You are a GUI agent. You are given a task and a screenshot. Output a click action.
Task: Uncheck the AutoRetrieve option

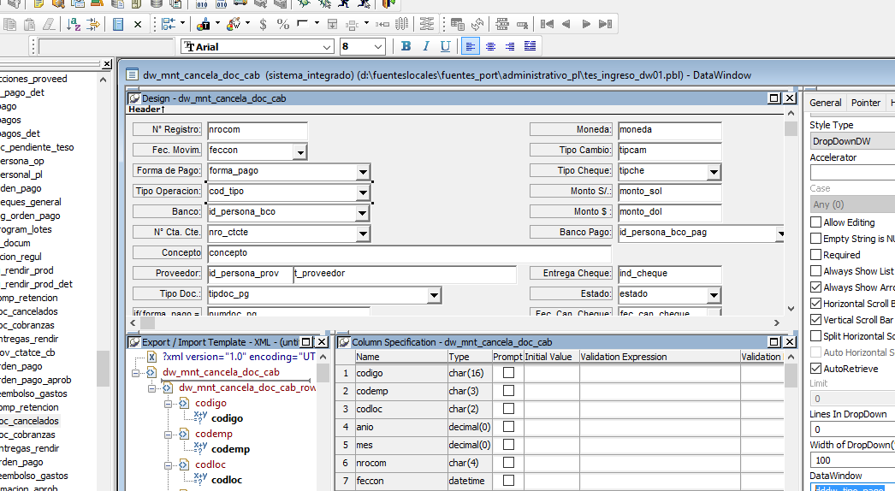pyautogui.click(x=815, y=369)
